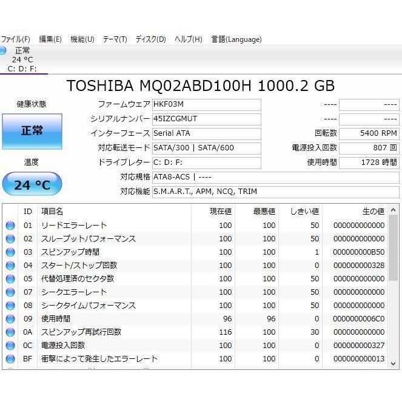The image size is (402, 402).
Task: Open the 機能(U) menu
Action: tap(82, 39)
